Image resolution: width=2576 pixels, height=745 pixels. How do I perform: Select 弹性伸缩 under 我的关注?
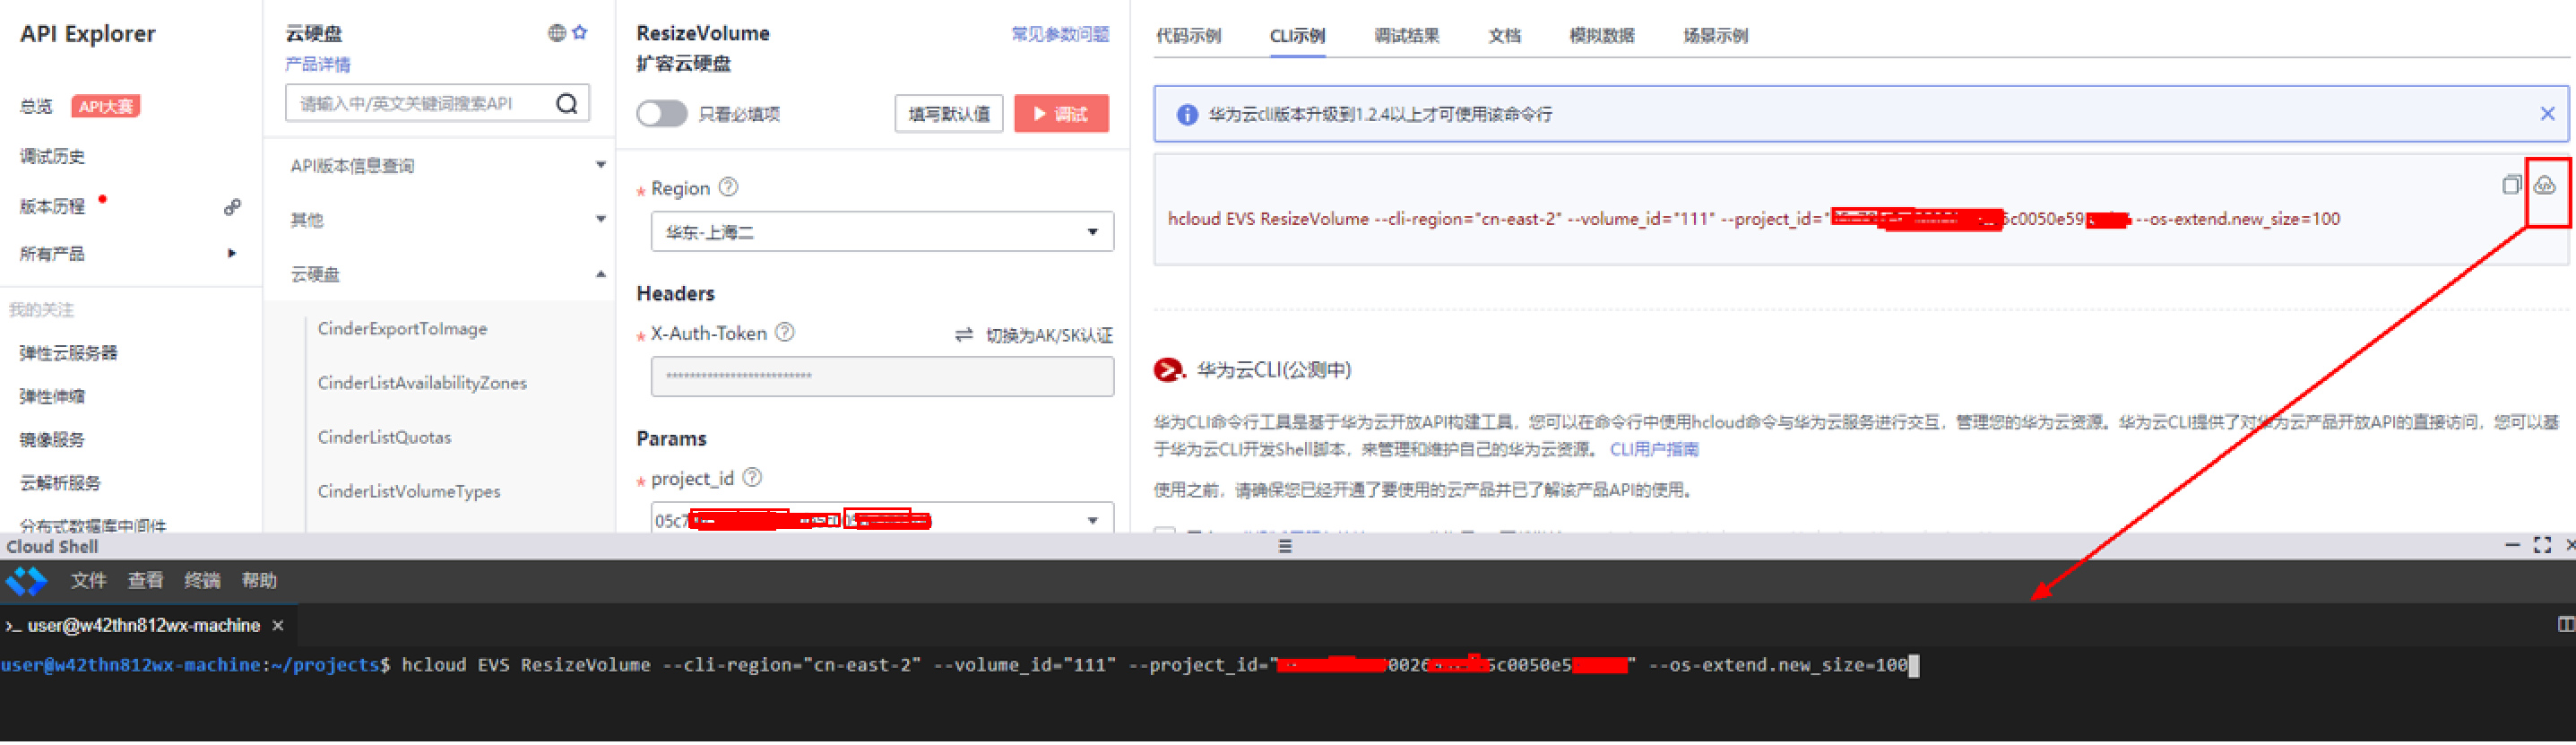52,397
